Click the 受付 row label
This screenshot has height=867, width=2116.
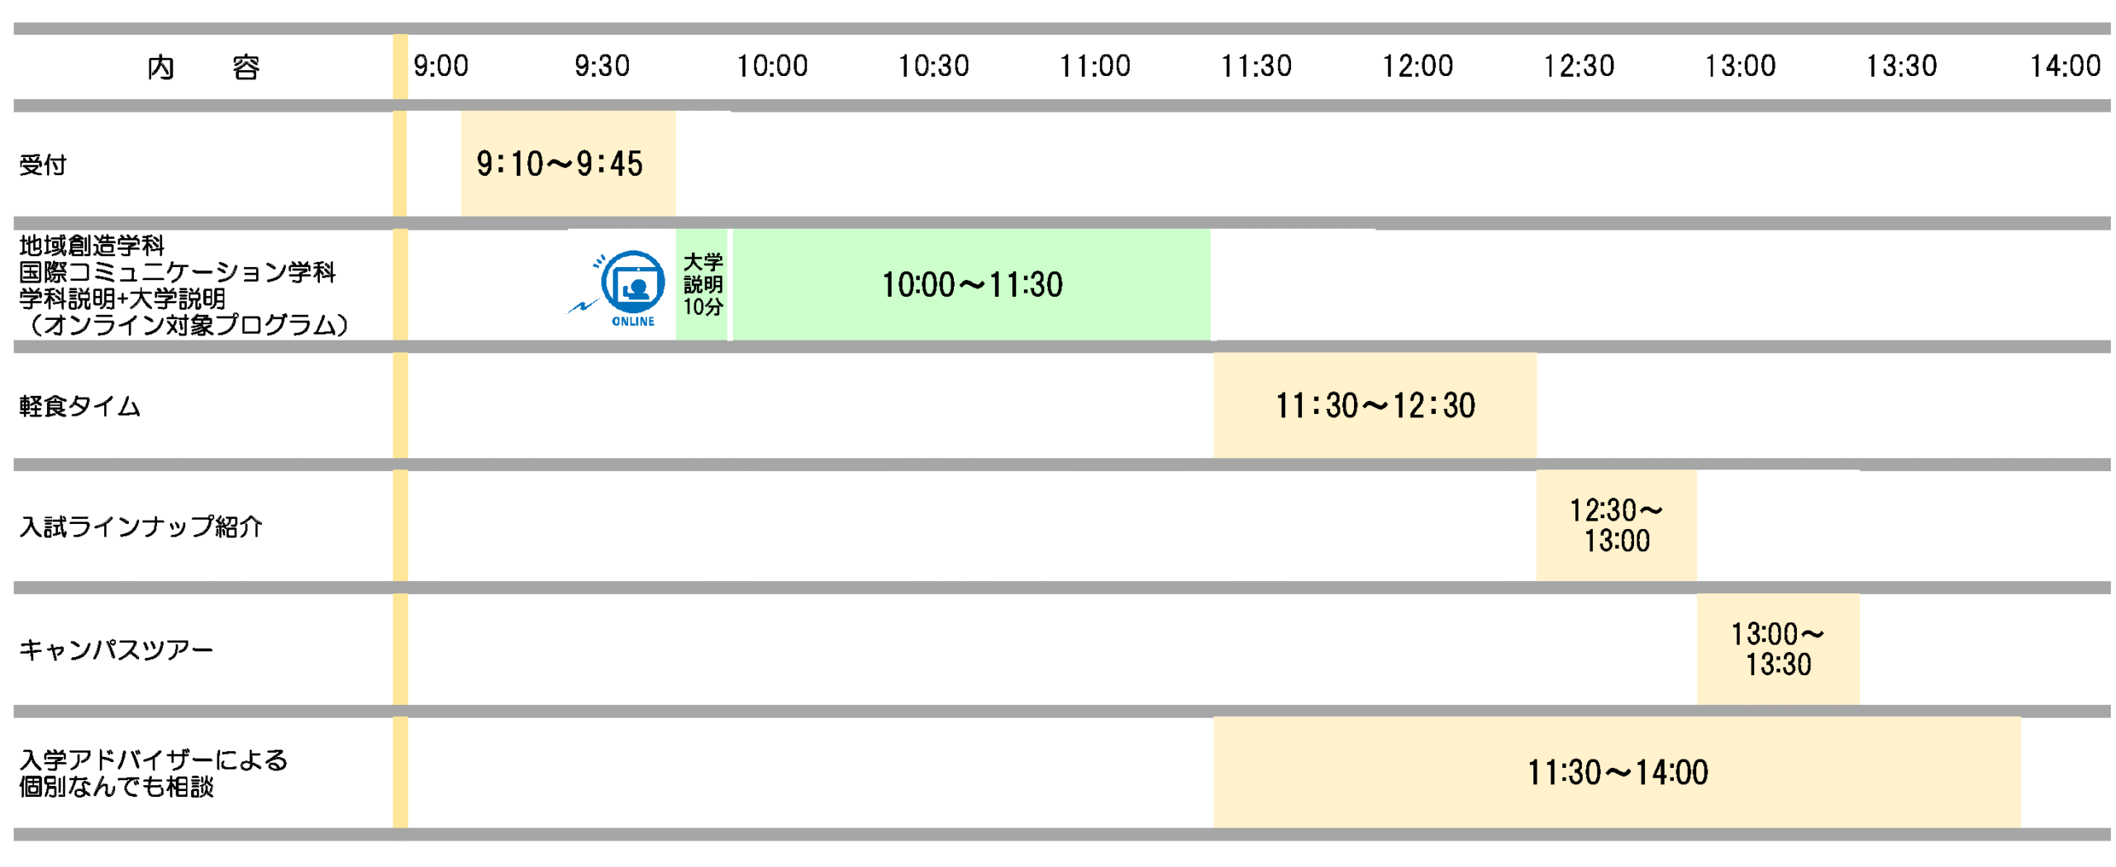43,165
